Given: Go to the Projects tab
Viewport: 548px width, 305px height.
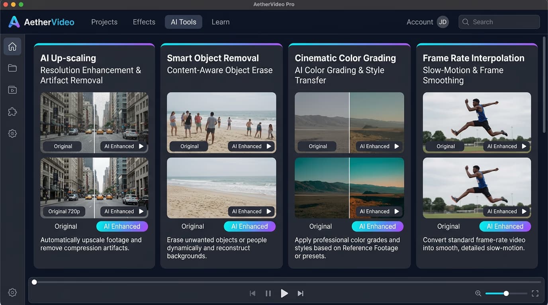Looking at the screenshot, I should point(104,22).
